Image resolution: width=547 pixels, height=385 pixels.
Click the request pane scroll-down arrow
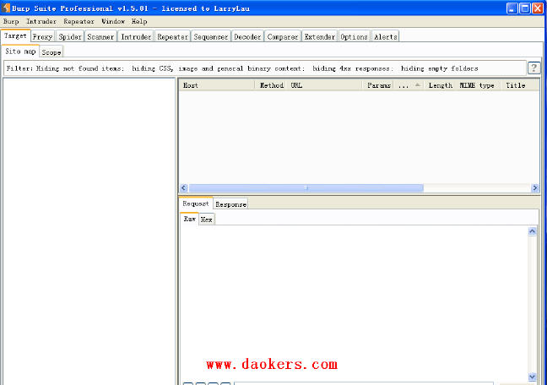click(532, 377)
